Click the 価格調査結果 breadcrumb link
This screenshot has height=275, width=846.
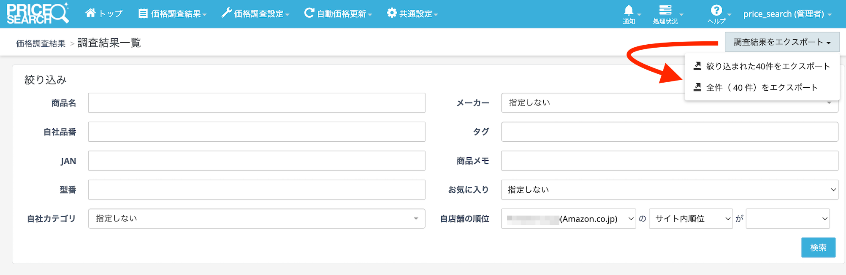click(41, 43)
